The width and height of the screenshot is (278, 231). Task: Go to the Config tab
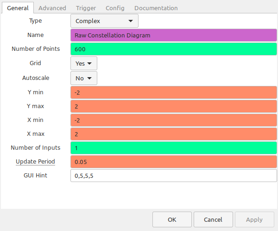pyautogui.click(x=115, y=8)
